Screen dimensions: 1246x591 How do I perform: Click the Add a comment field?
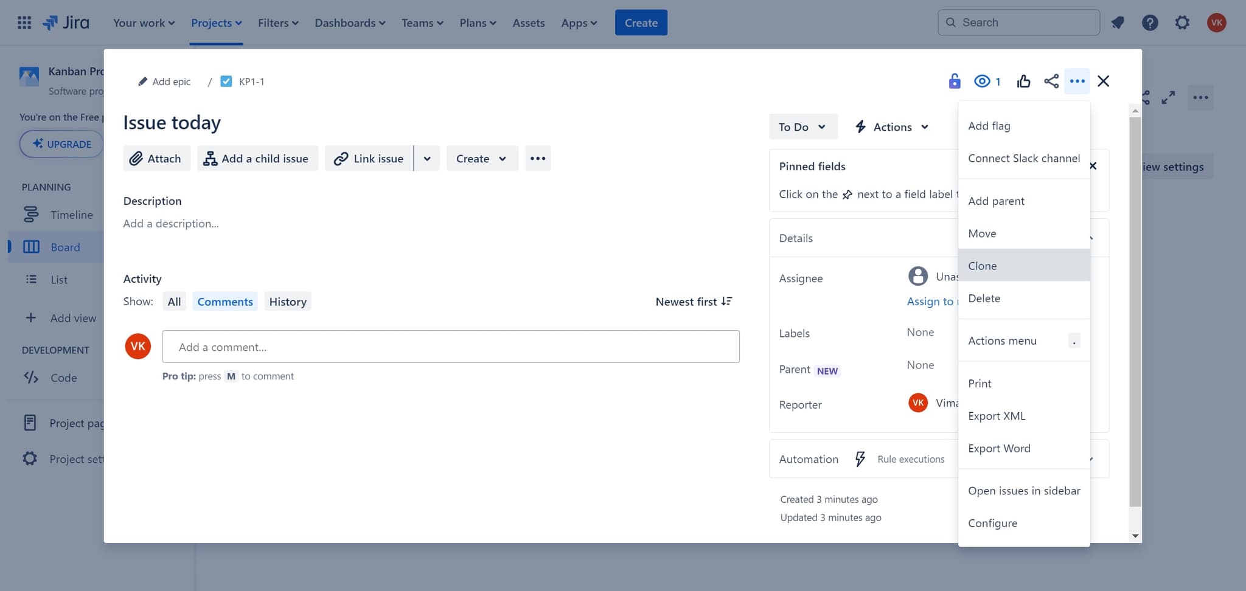[450, 347]
